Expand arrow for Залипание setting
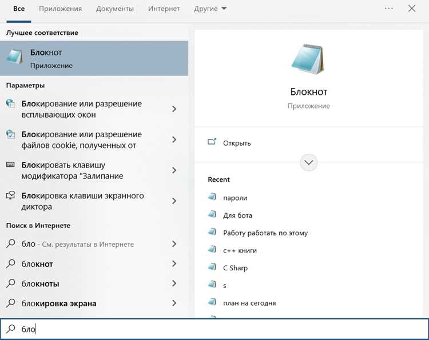429x340 pixels. point(174,170)
